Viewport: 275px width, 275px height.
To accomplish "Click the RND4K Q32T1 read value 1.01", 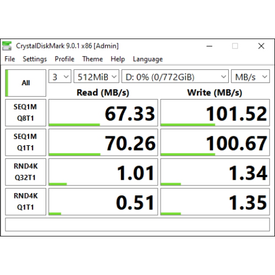I will tap(103, 172).
